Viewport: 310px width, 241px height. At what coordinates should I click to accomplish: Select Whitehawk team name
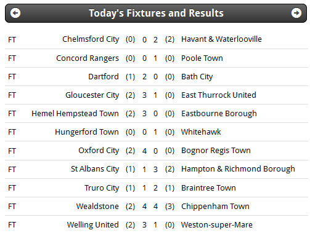pos(201,132)
